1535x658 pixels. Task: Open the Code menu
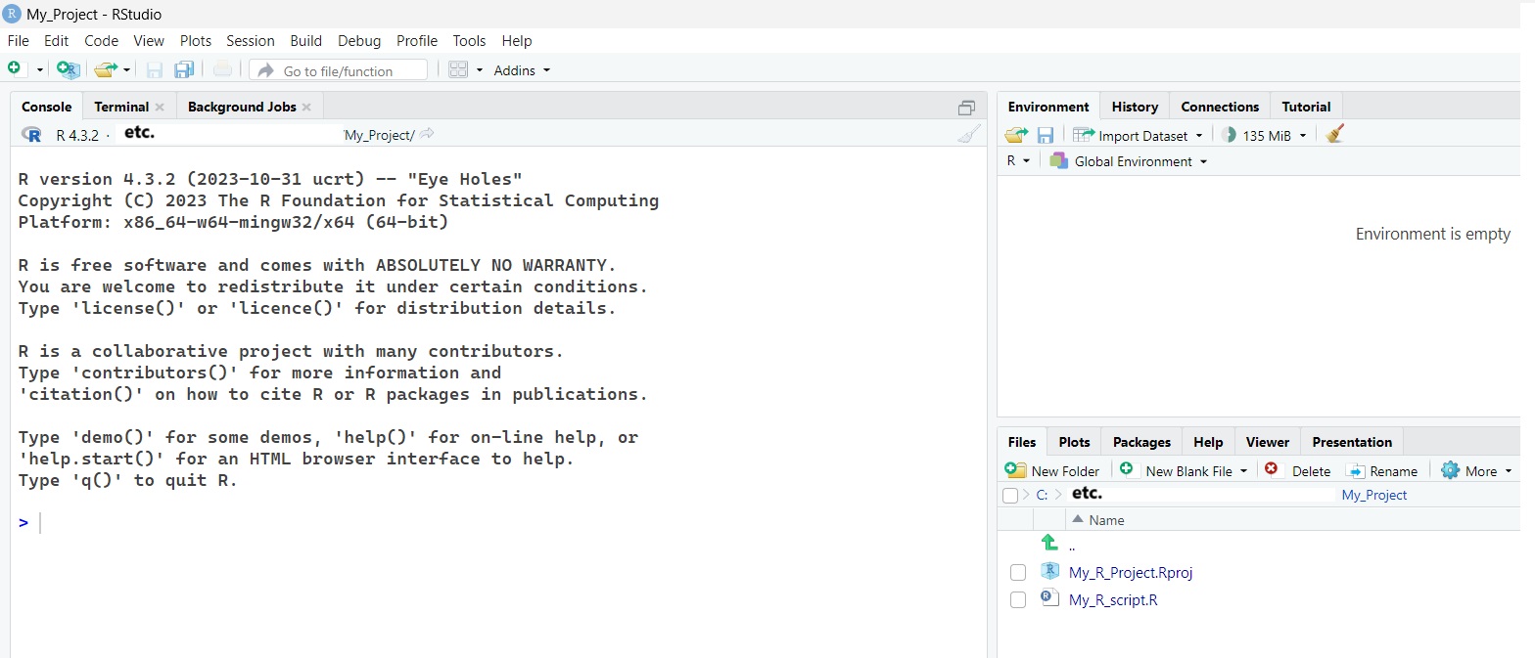(101, 40)
